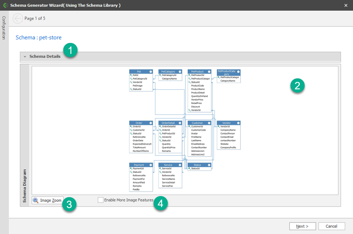This screenshot has width=353, height=234.
Task: Click the Vendor table header
Action: 229,123
